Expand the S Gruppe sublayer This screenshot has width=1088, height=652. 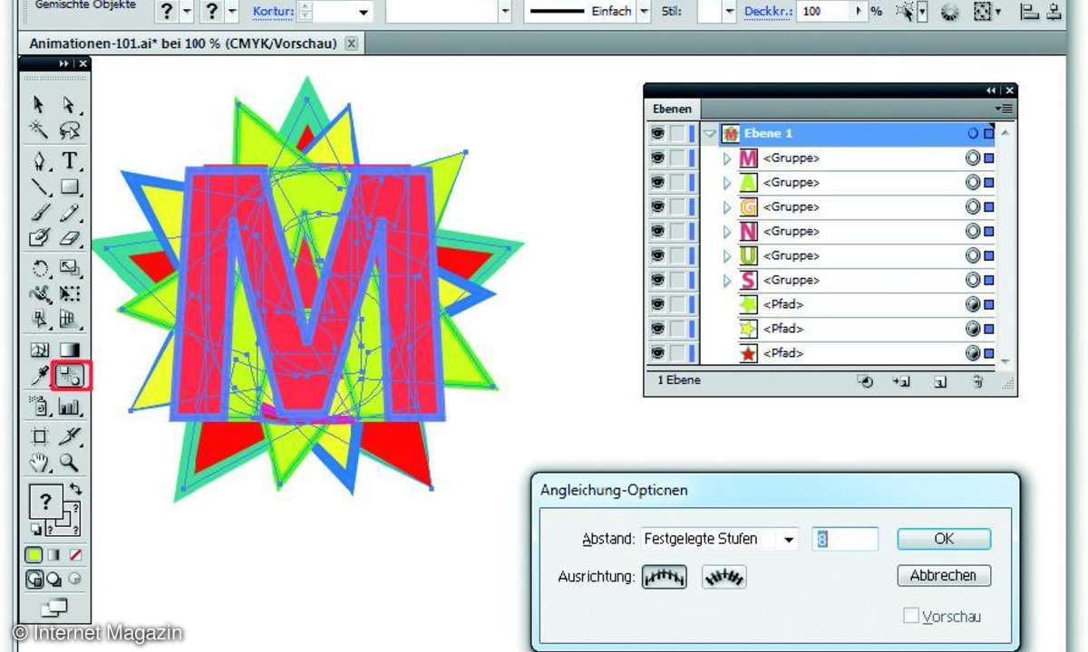(x=726, y=281)
